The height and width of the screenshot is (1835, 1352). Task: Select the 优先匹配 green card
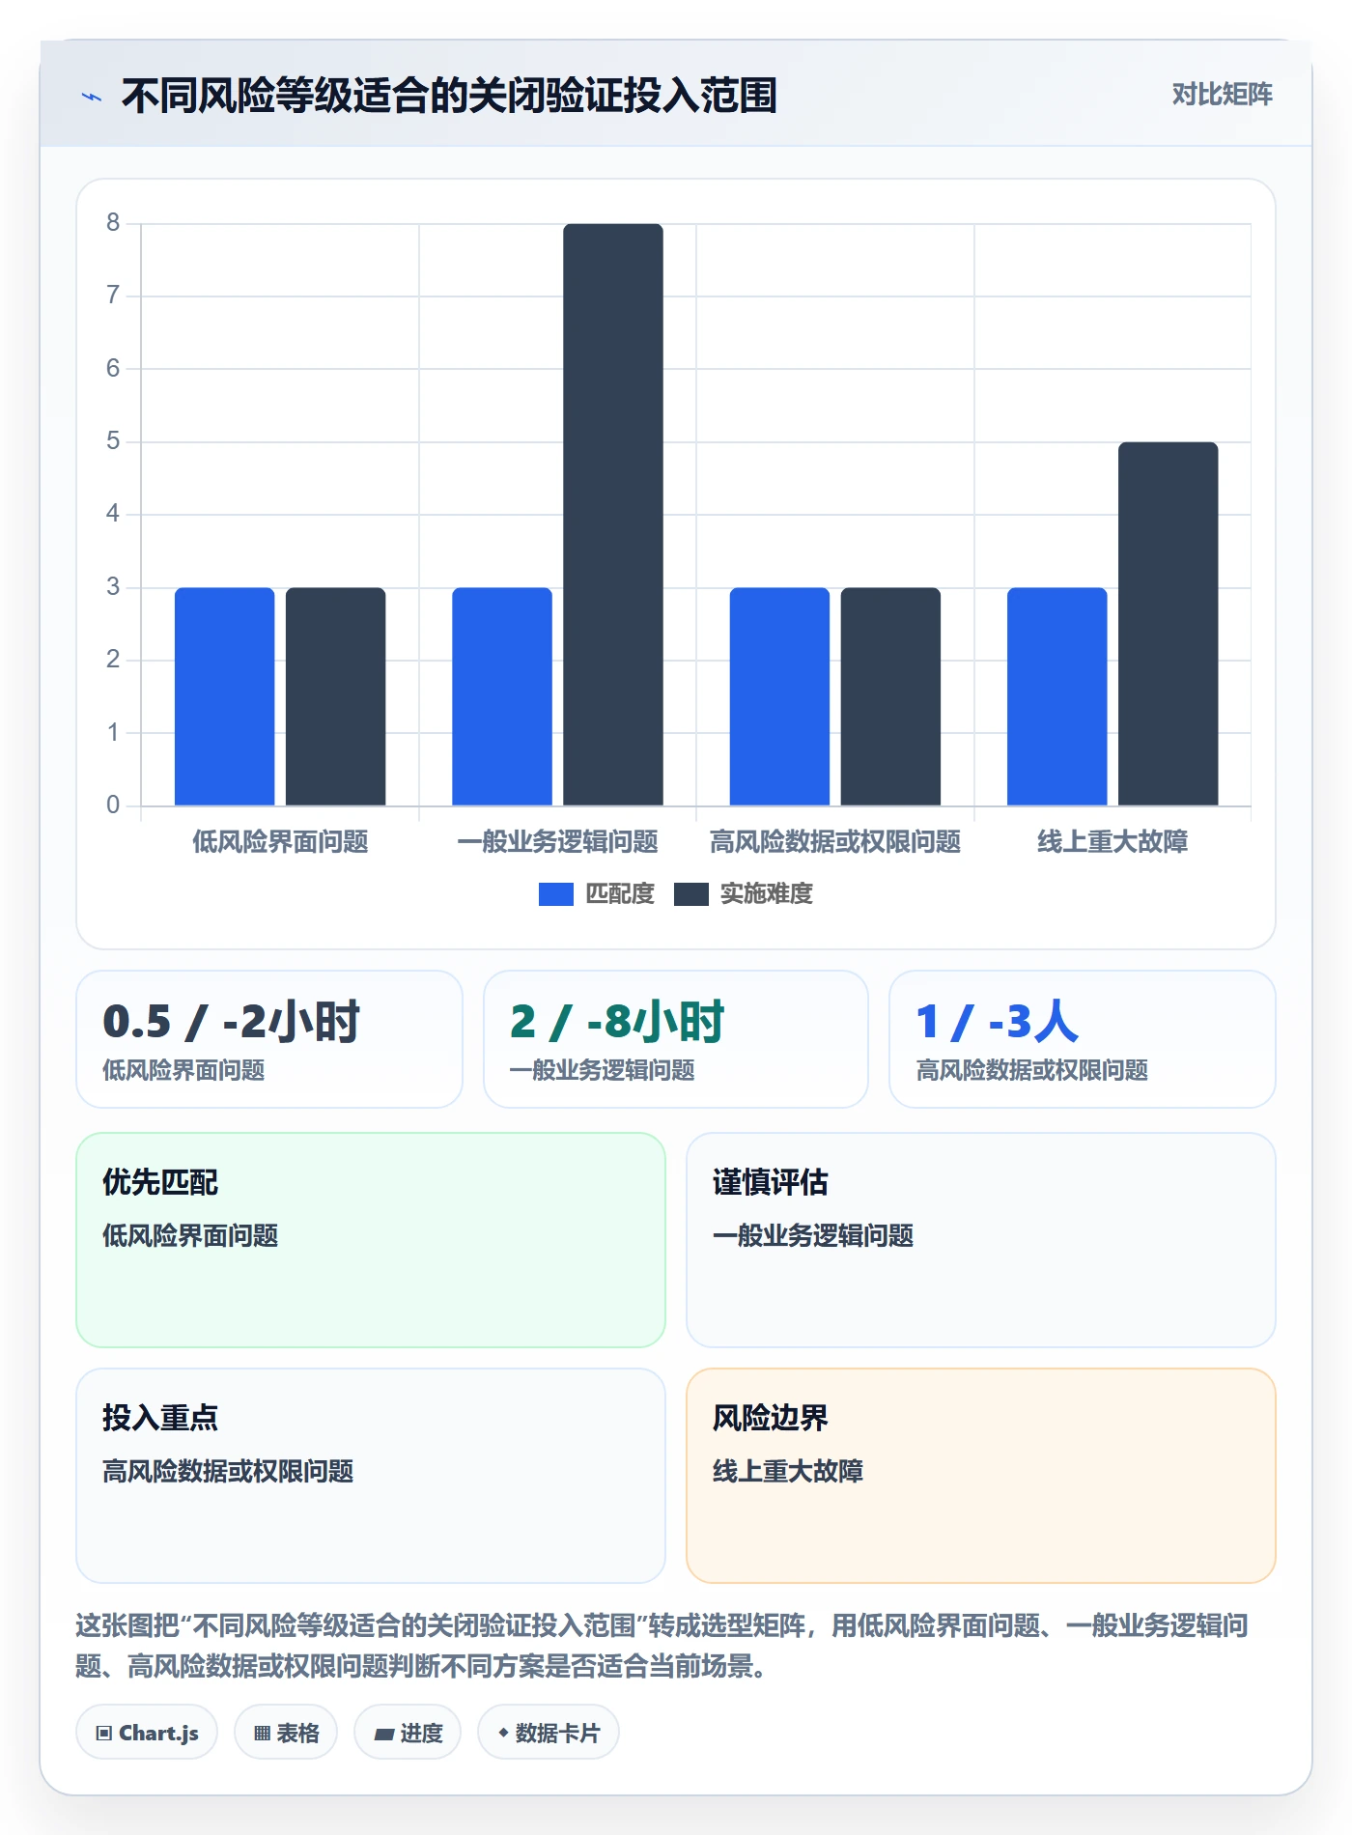371,1240
